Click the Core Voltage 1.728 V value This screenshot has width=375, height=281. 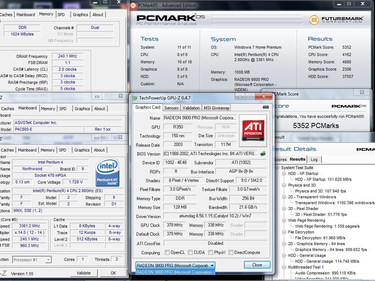[76, 182]
